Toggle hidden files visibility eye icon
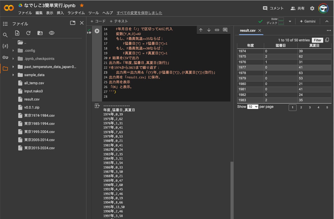Screen dimensions: 334x219 point(52,33)
